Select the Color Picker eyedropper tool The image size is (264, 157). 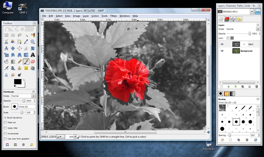[26, 42]
